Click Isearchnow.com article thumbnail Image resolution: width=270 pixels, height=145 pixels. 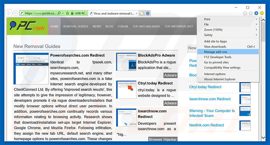(x=126, y=118)
